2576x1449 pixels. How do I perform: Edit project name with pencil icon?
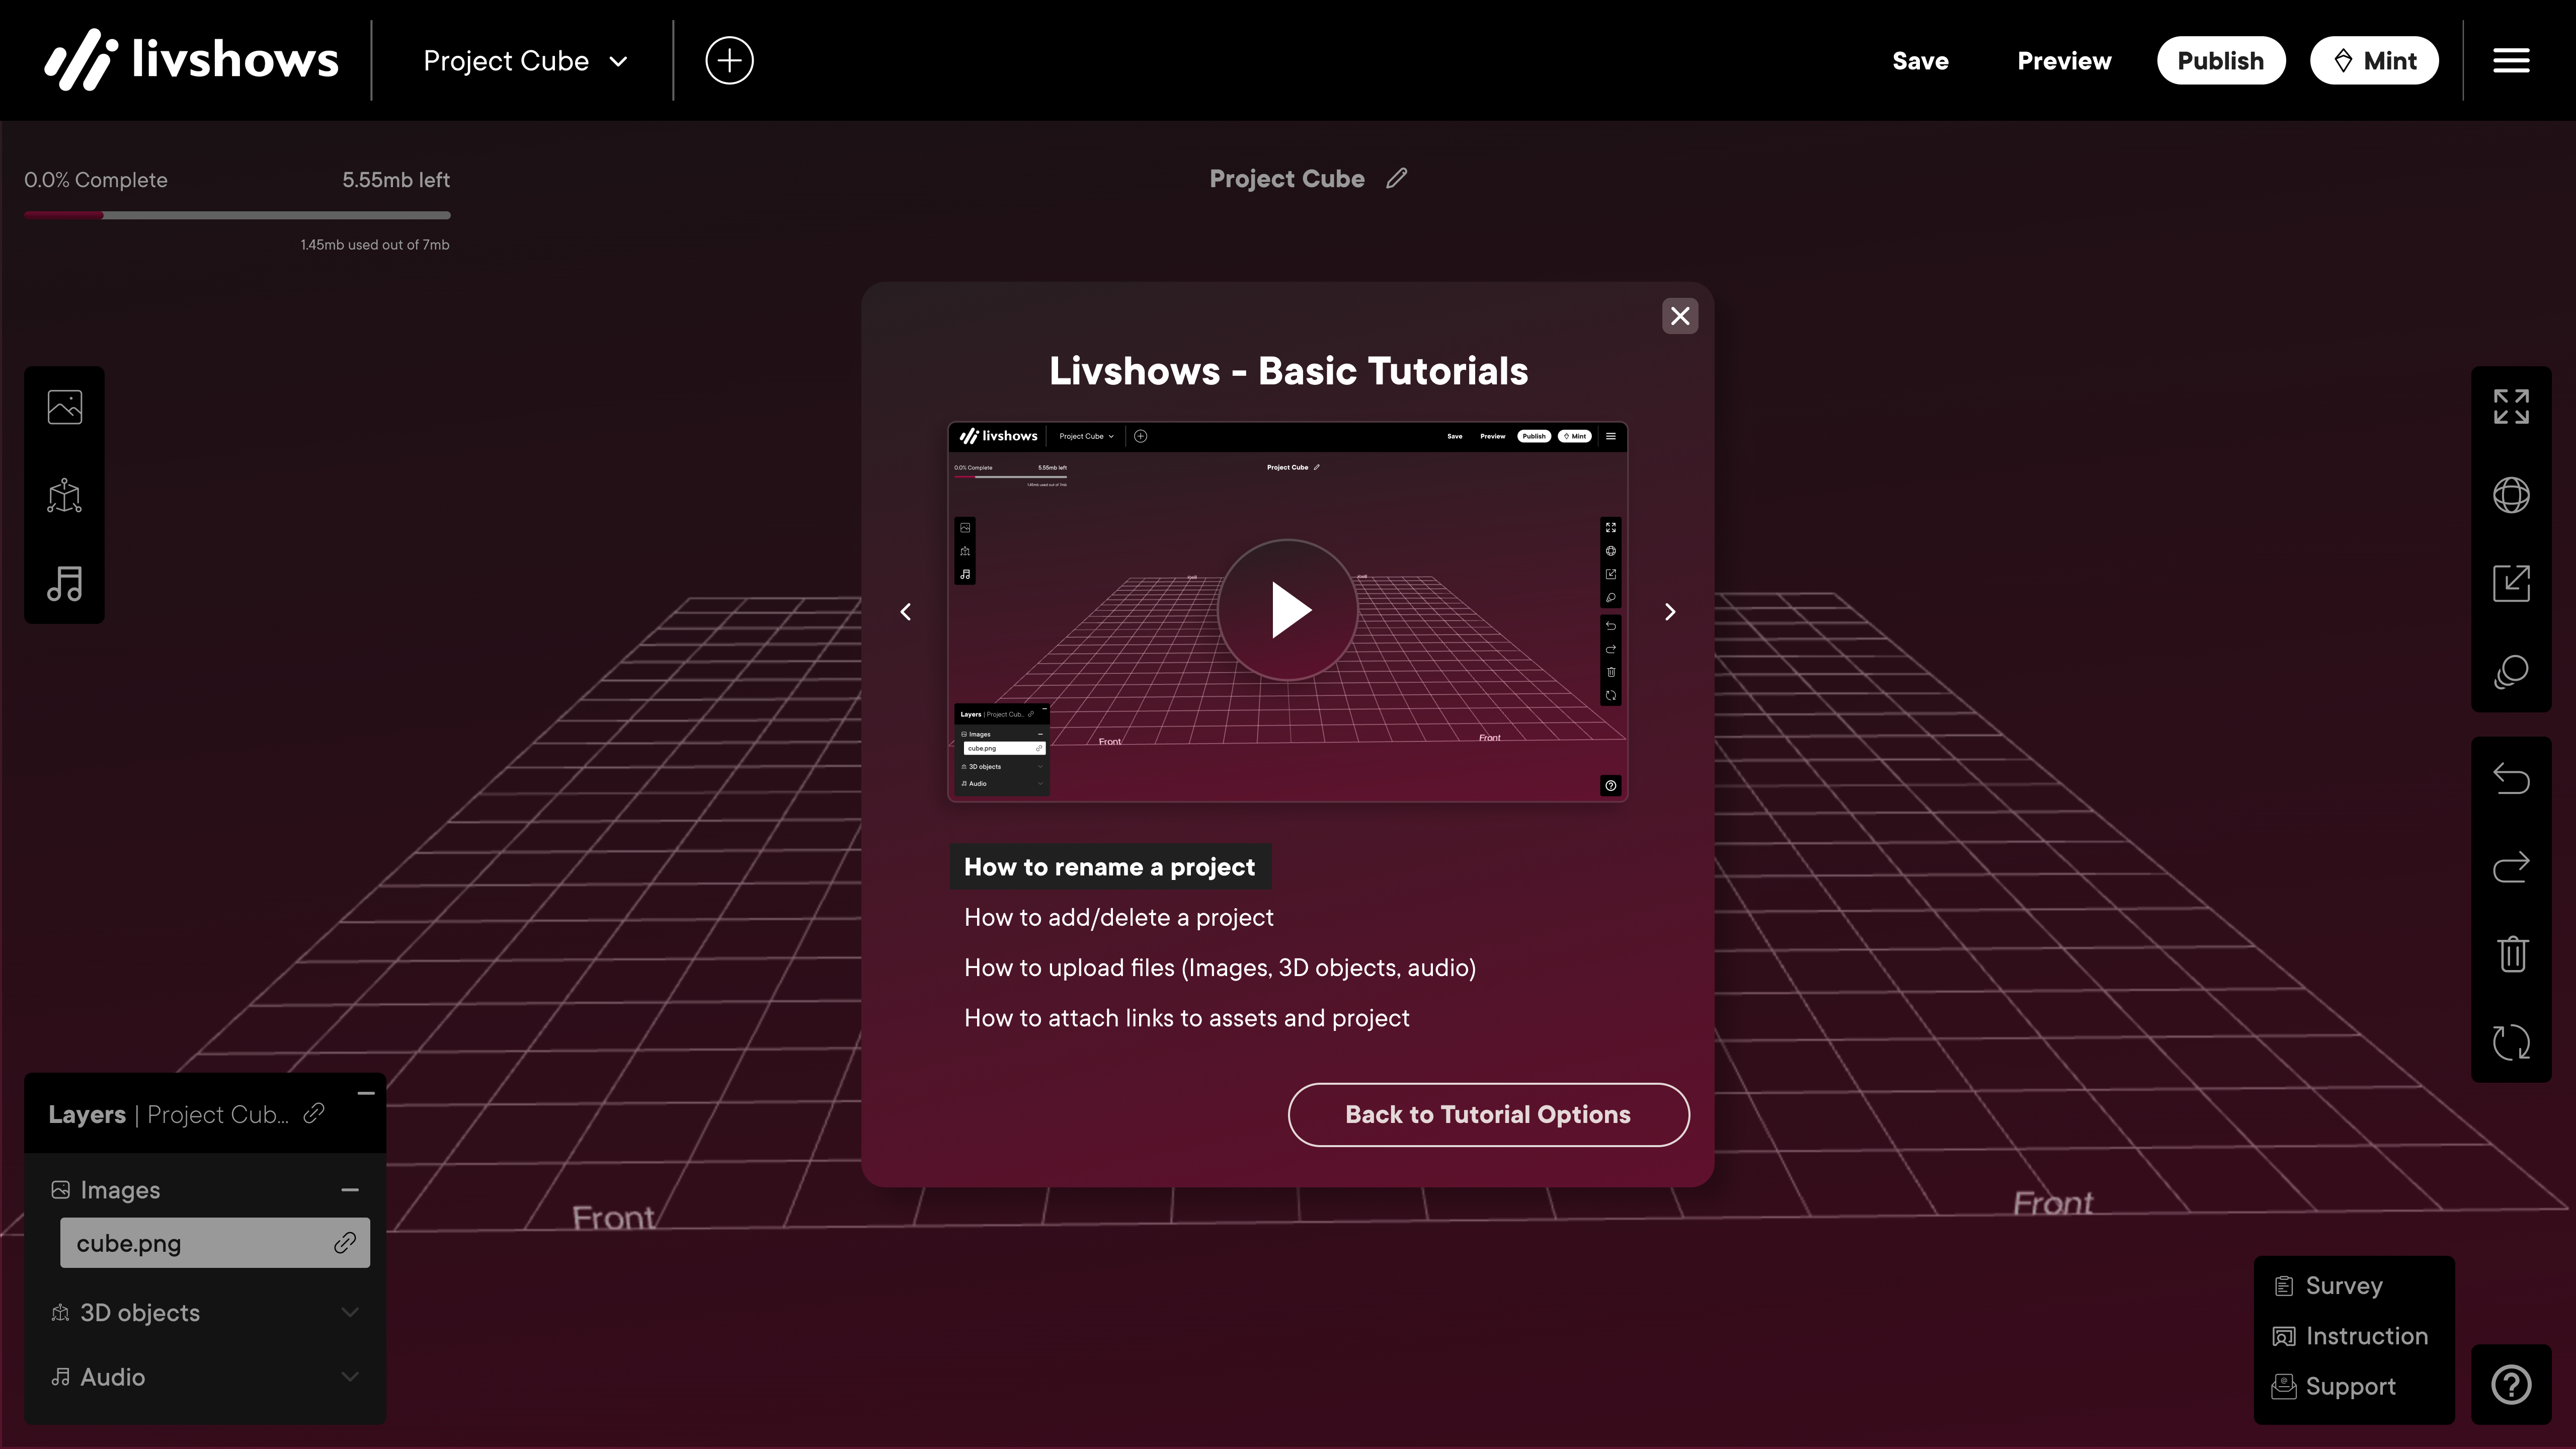click(x=1397, y=178)
